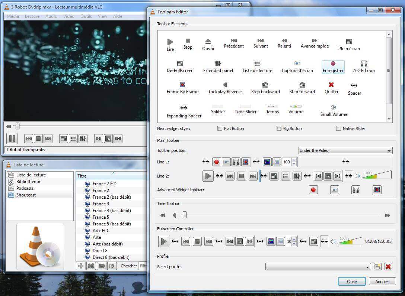This screenshot has height=296, width=405.
Task: Enable the Native Slider widget style
Action: click(338, 128)
